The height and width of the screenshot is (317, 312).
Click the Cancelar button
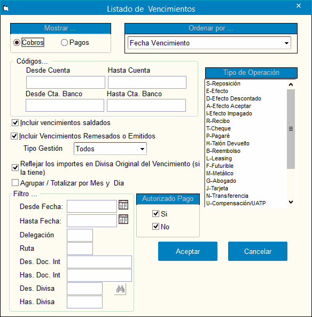258,251
